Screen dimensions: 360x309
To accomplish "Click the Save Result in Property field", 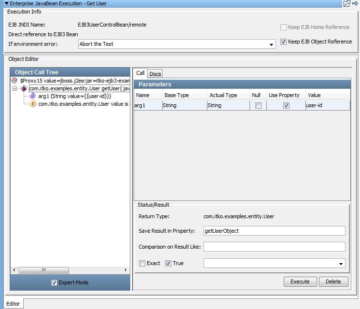I will point(275,231).
